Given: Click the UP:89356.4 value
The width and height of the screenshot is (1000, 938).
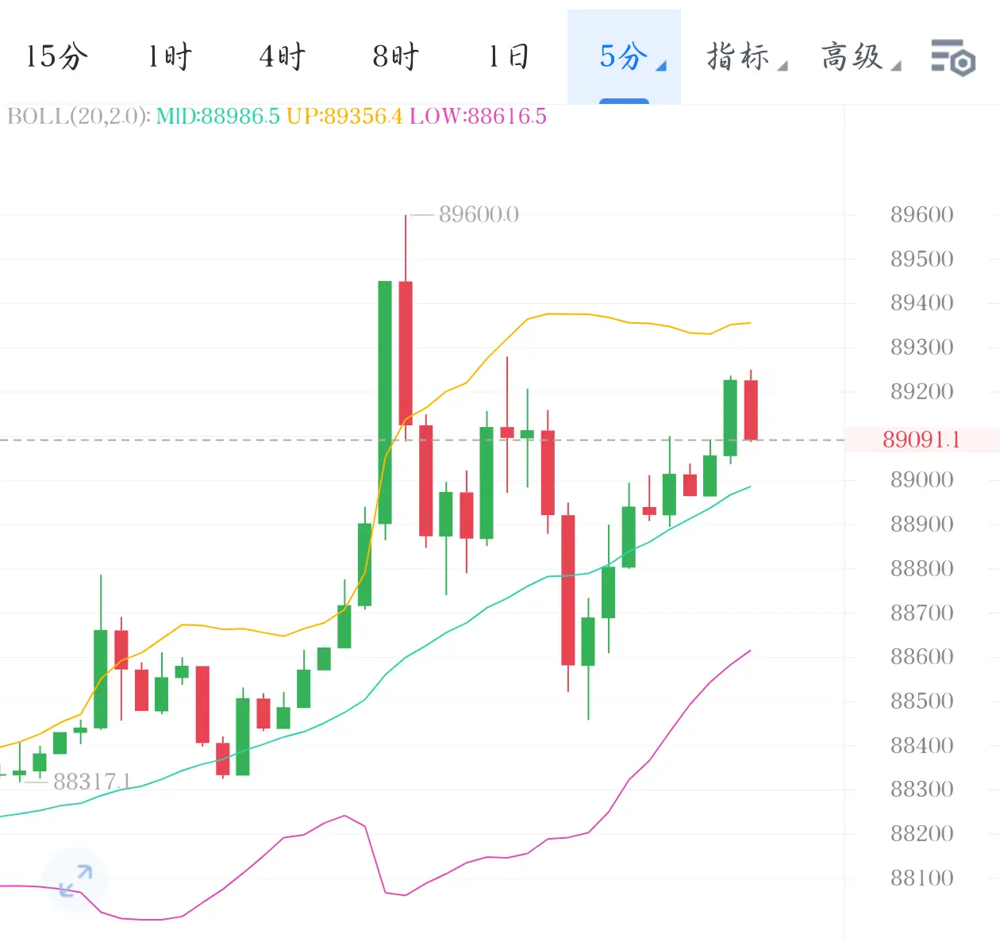Looking at the screenshot, I should pos(344,117).
